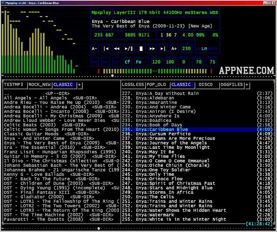Image resolution: width=277 pixels, height=232 pixels.
Task: Skip to the previous track
Action: [x=106, y=49]
